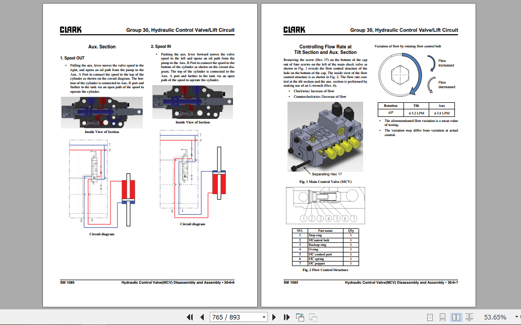Click the Inside View of Section diagram
This screenshot has height=325, width=521.
point(101,112)
